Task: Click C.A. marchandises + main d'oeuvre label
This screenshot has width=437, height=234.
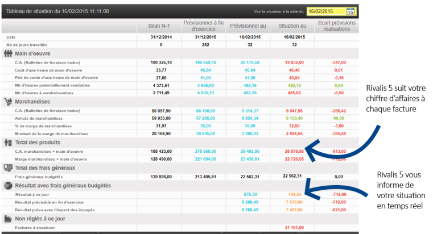Action: (x=49, y=152)
